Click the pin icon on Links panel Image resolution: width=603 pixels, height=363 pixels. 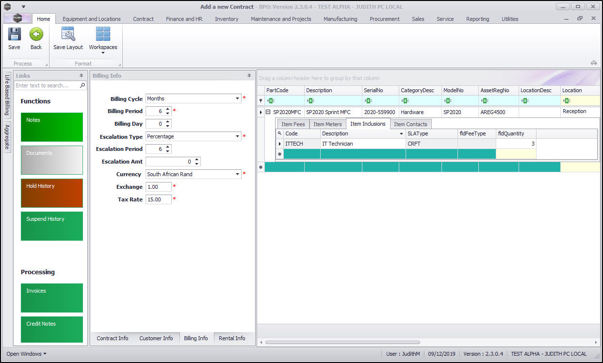[81, 76]
